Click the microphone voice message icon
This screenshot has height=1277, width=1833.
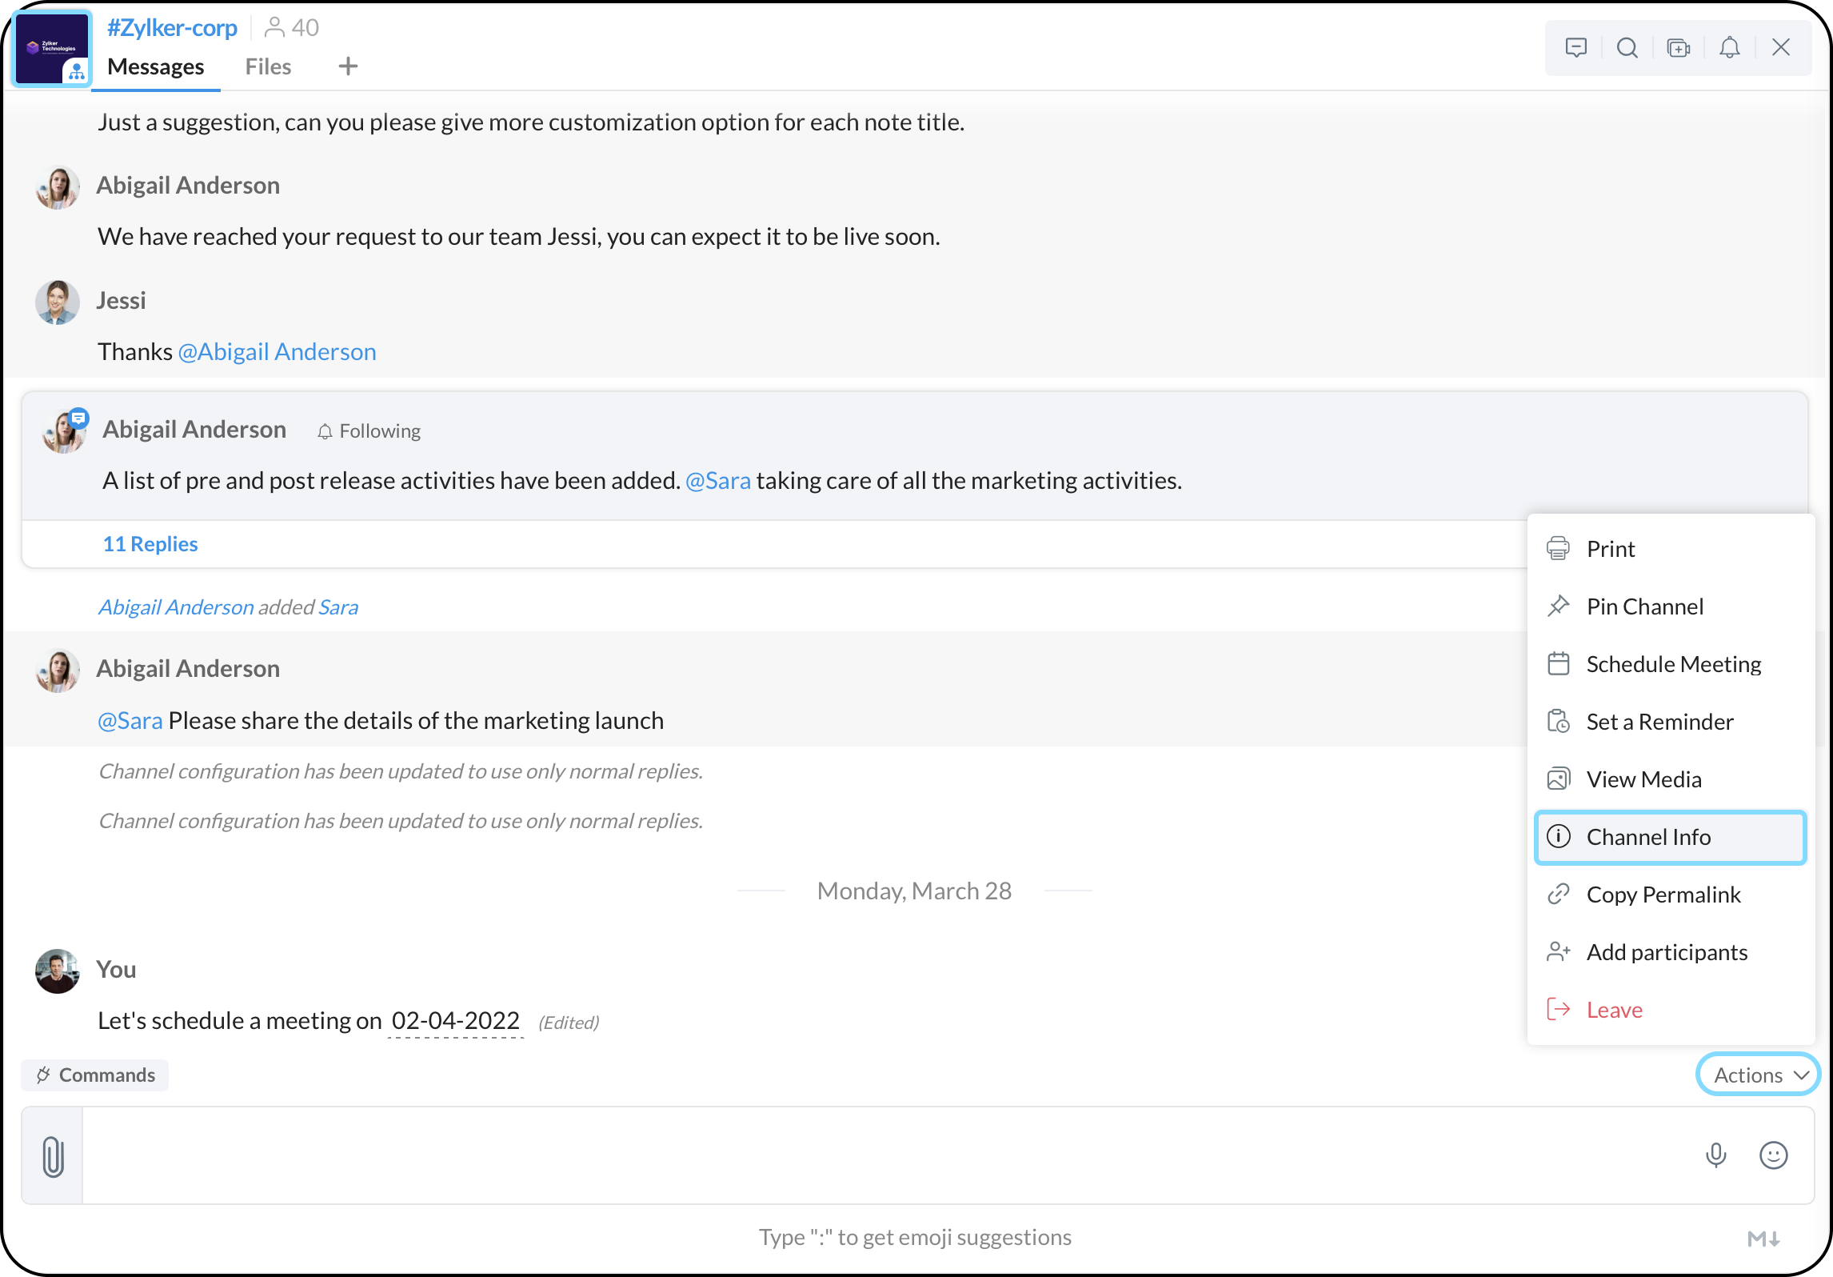(x=1715, y=1155)
